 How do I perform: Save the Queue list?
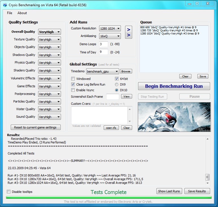(203, 76)
